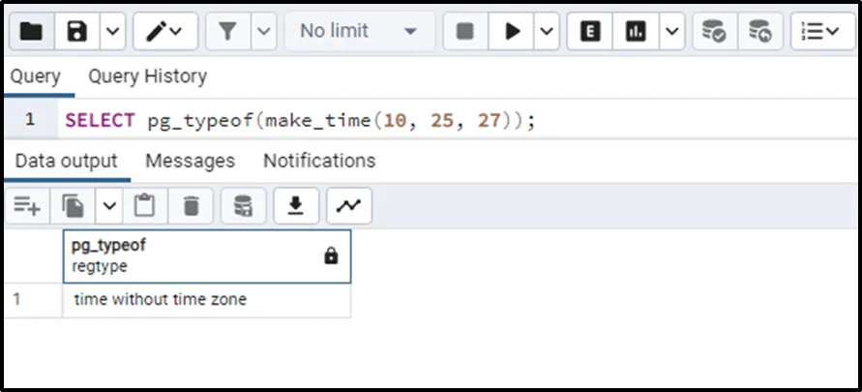This screenshot has height=392, width=862.
Task: Click the Open File folder icon
Action: tap(31, 32)
